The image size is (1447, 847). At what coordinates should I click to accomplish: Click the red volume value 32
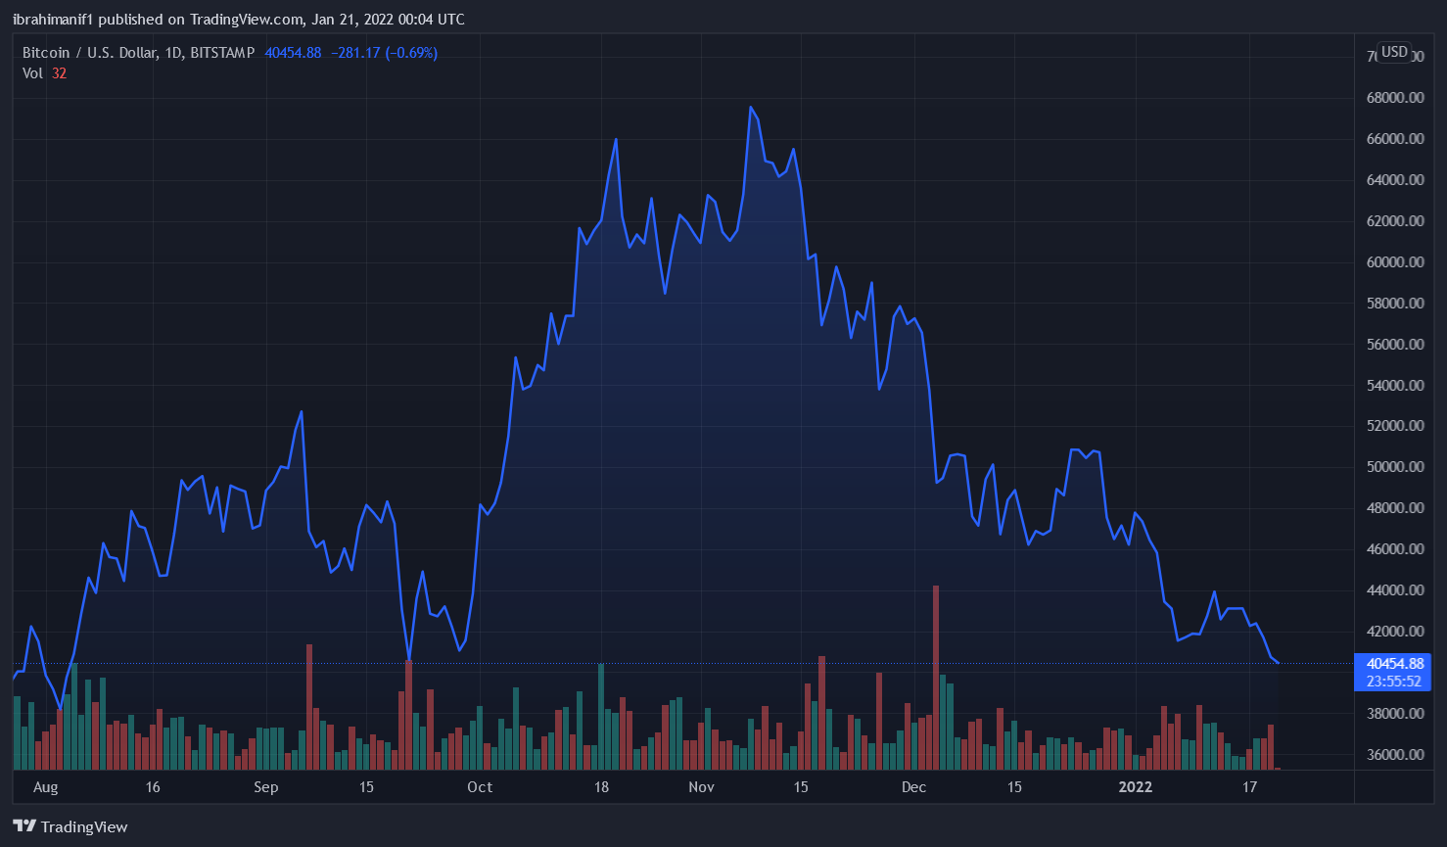coord(60,73)
